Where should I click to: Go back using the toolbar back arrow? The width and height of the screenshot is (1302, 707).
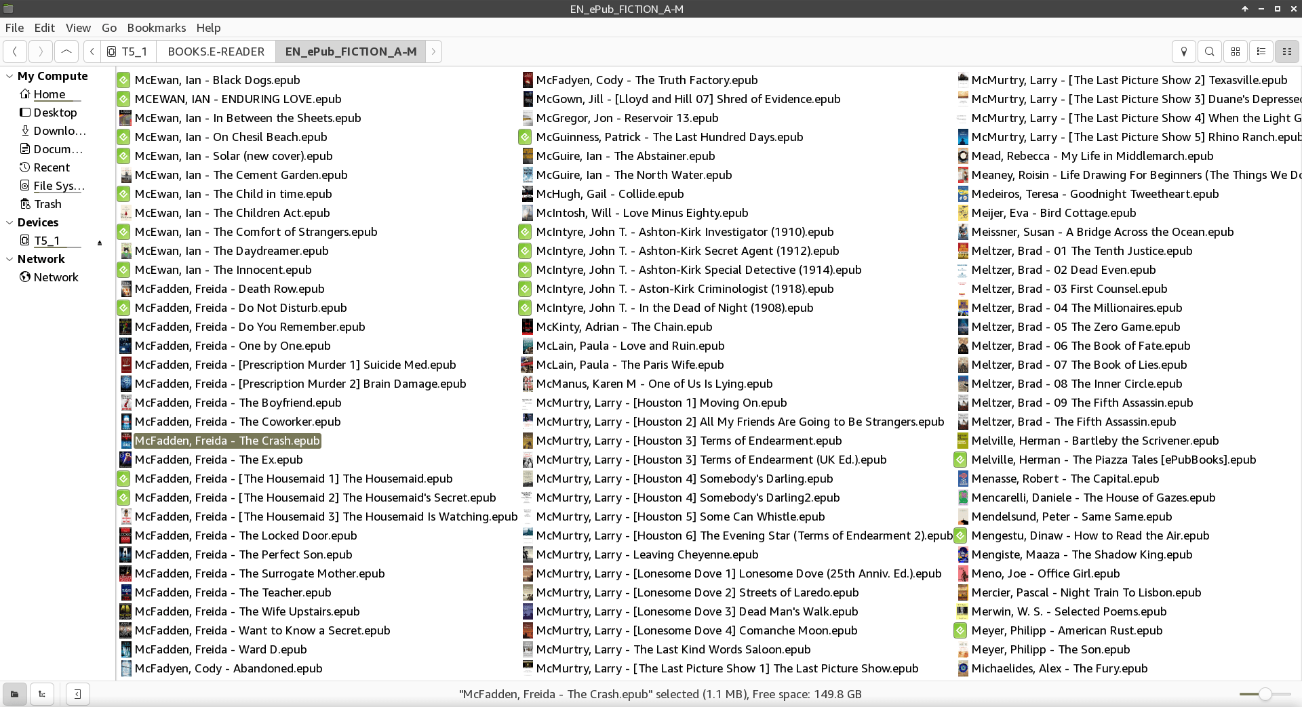coord(15,52)
